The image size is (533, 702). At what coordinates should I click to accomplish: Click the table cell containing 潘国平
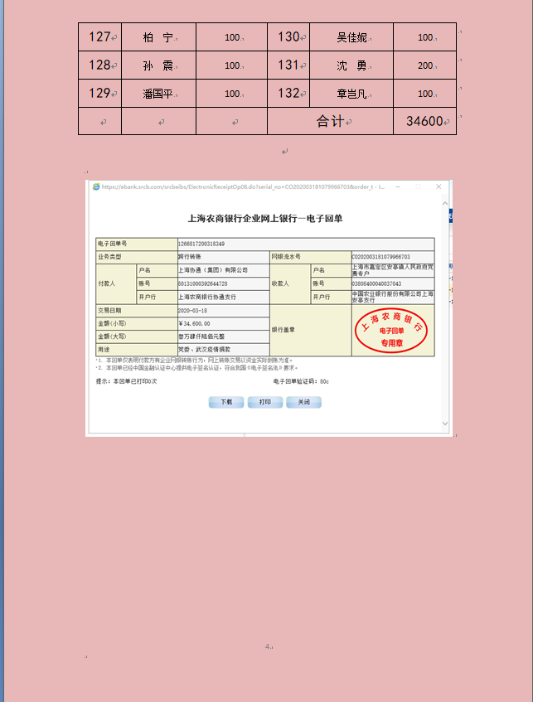[x=158, y=94]
